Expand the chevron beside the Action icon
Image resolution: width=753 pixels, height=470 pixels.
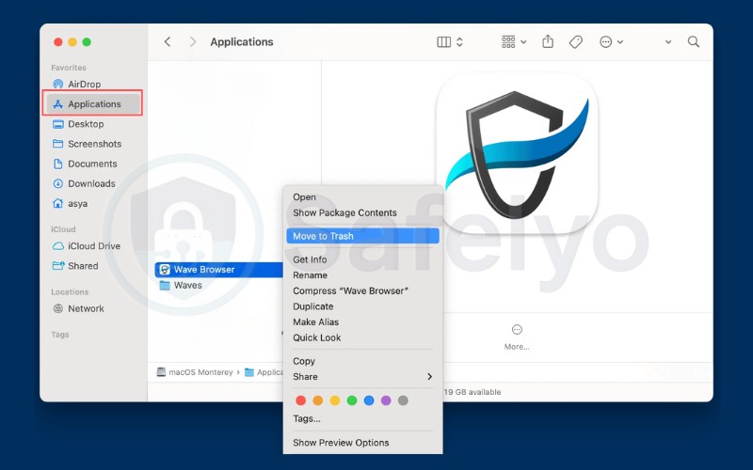(x=620, y=42)
